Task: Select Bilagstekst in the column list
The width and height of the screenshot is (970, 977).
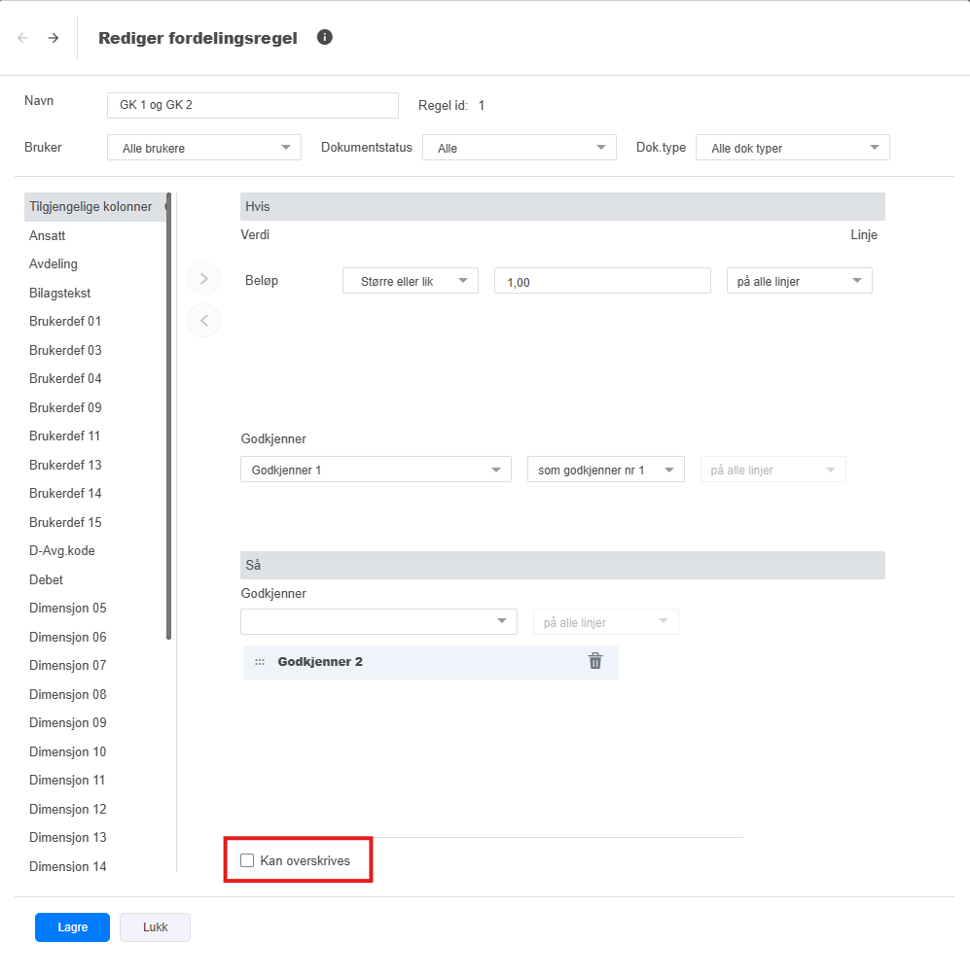Action: pos(60,293)
